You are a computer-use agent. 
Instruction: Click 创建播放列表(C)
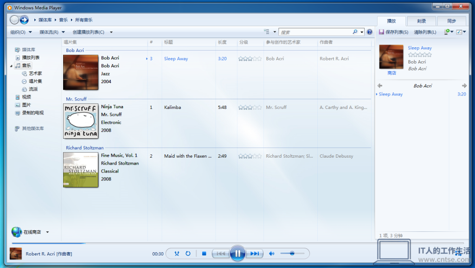[x=89, y=32]
